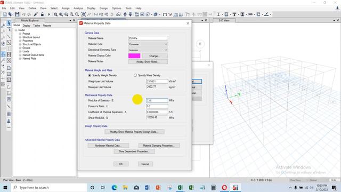The width and height of the screenshot is (341, 192).
Task: Click the pencil edit icon in toolbar
Action: [36, 14]
